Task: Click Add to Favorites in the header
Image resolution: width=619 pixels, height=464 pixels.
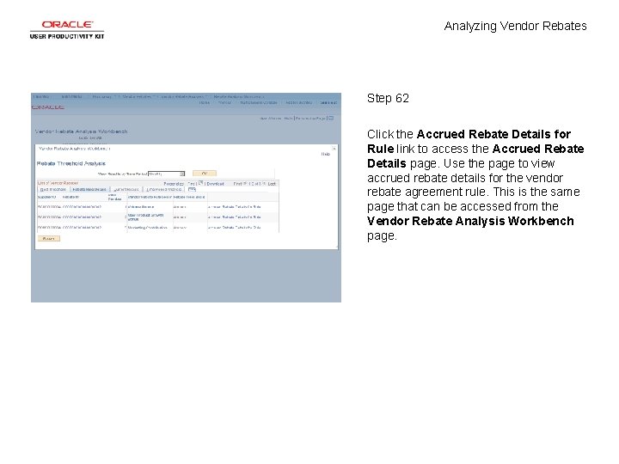Action: coord(299,102)
